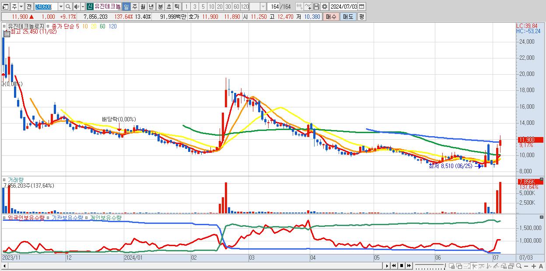Open chart settings gear icon
The width and height of the screenshot is (546, 271).
324,7
